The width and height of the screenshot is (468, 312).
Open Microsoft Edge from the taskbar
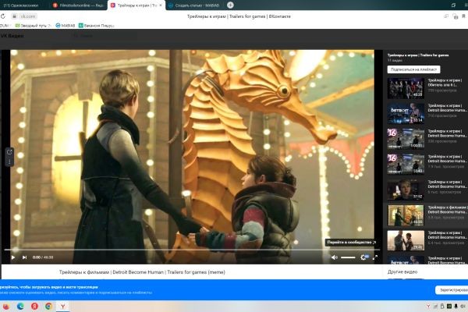(20, 307)
